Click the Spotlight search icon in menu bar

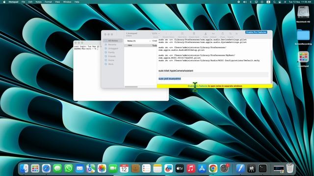274,2
